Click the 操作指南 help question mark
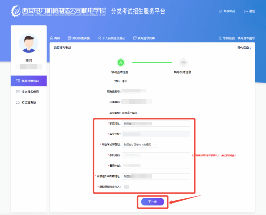 250,48
